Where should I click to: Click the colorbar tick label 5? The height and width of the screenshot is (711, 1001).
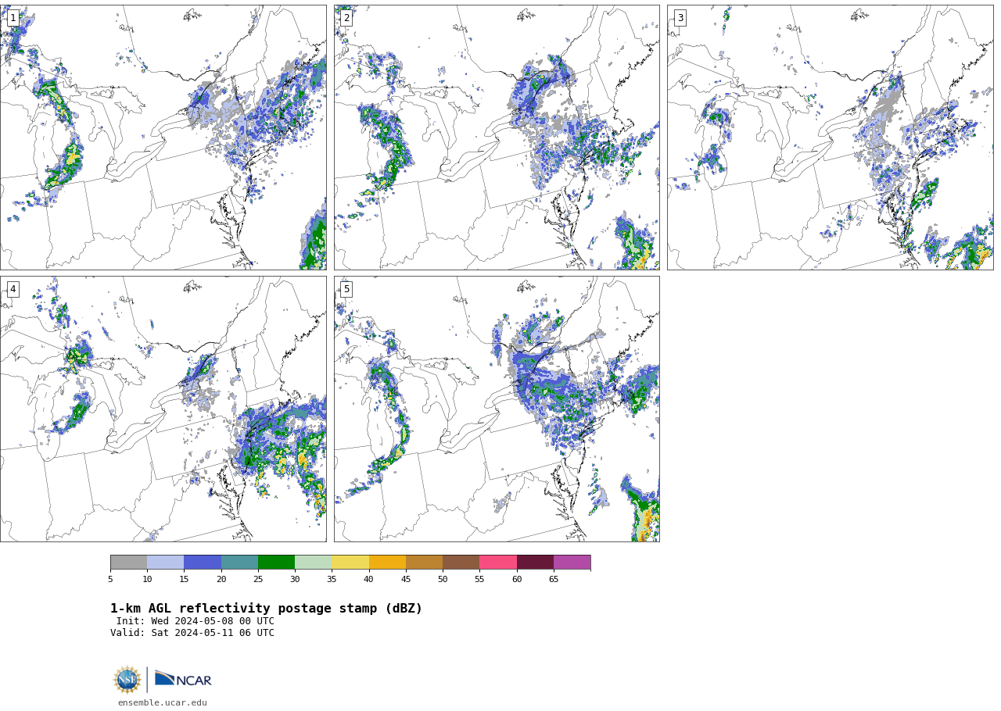coord(110,579)
